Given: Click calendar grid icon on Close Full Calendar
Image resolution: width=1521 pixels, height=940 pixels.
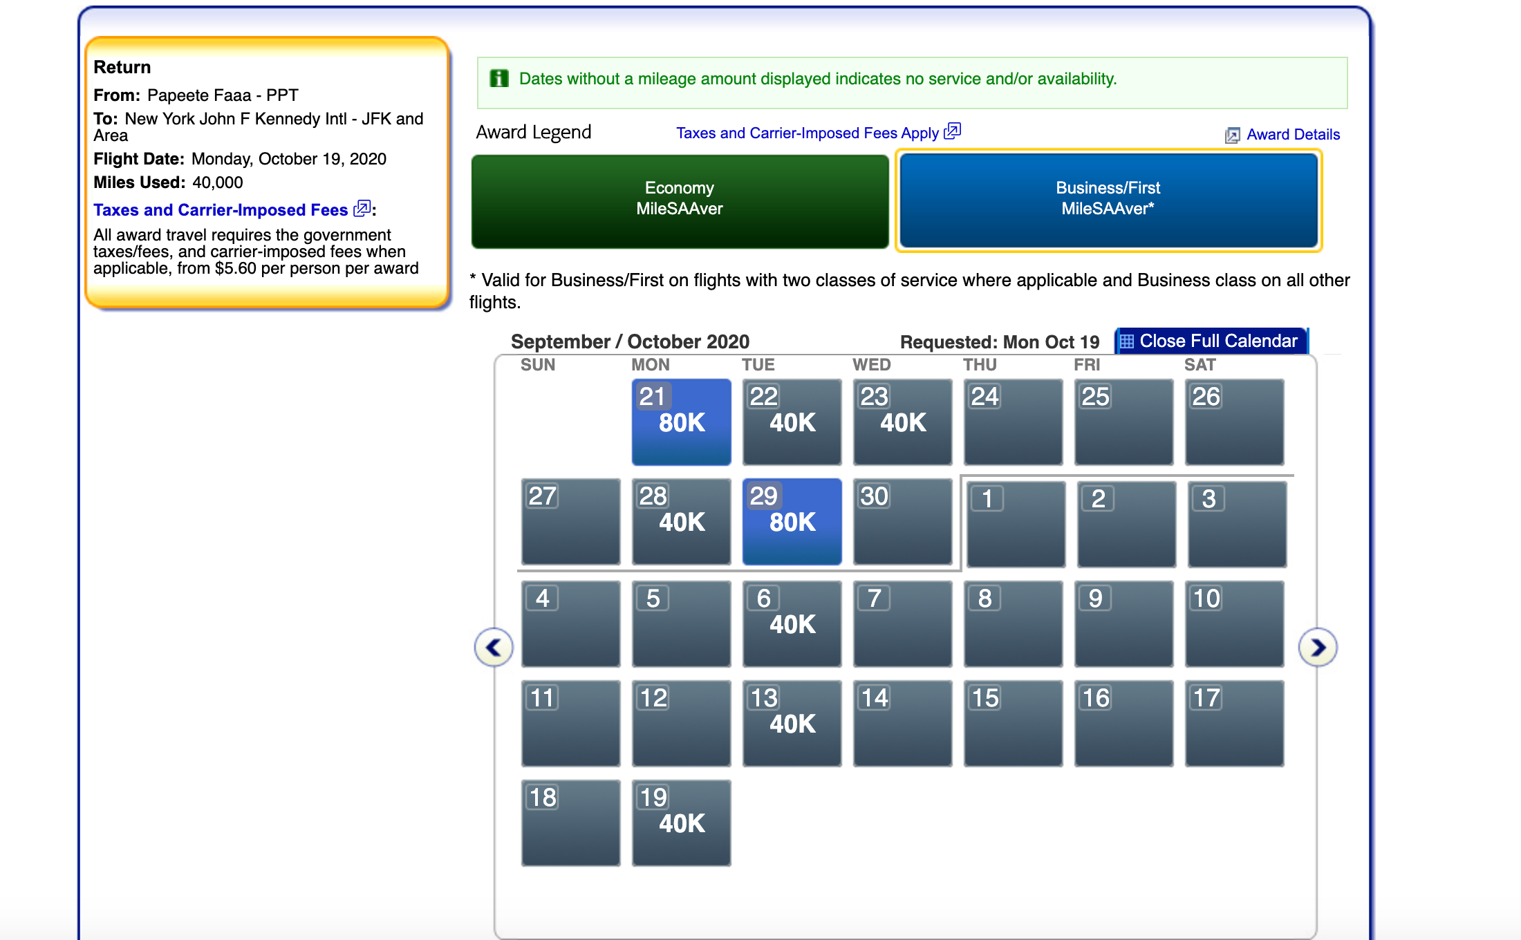Looking at the screenshot, I should 1127,341.
